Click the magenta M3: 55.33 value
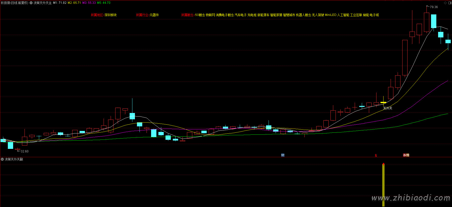 89,3
